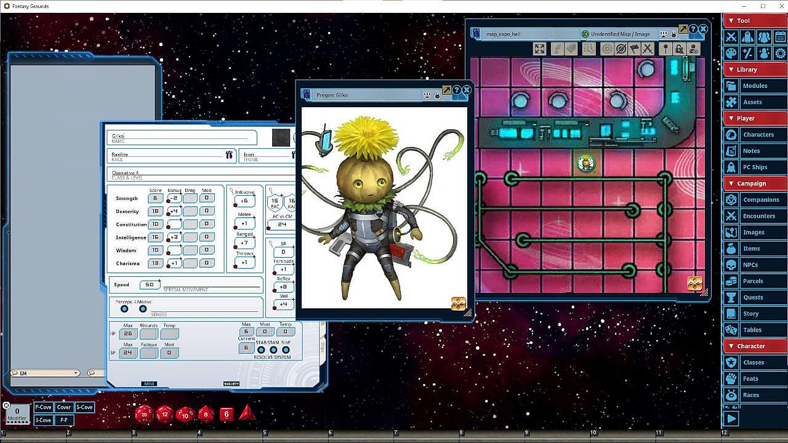788x443 pixels.
Task: Click the Speed value field
Action: (x=150, y=285)
